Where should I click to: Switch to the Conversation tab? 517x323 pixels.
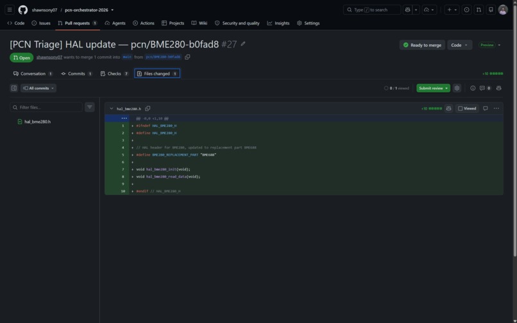coord(33,74)
